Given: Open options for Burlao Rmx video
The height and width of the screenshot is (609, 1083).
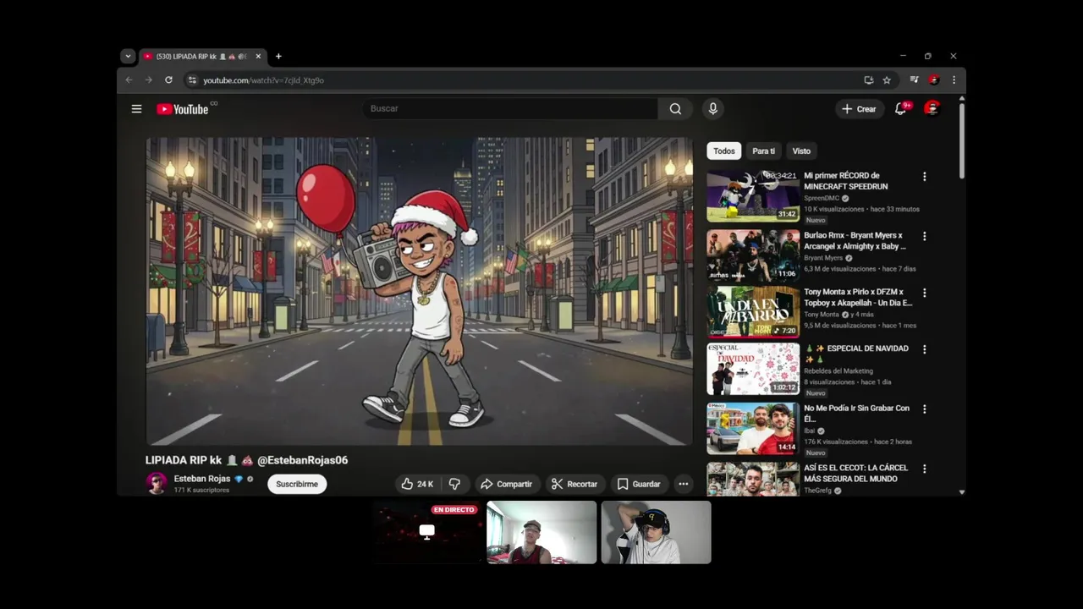Looking at the screenshot, I should tap(924, 236).
